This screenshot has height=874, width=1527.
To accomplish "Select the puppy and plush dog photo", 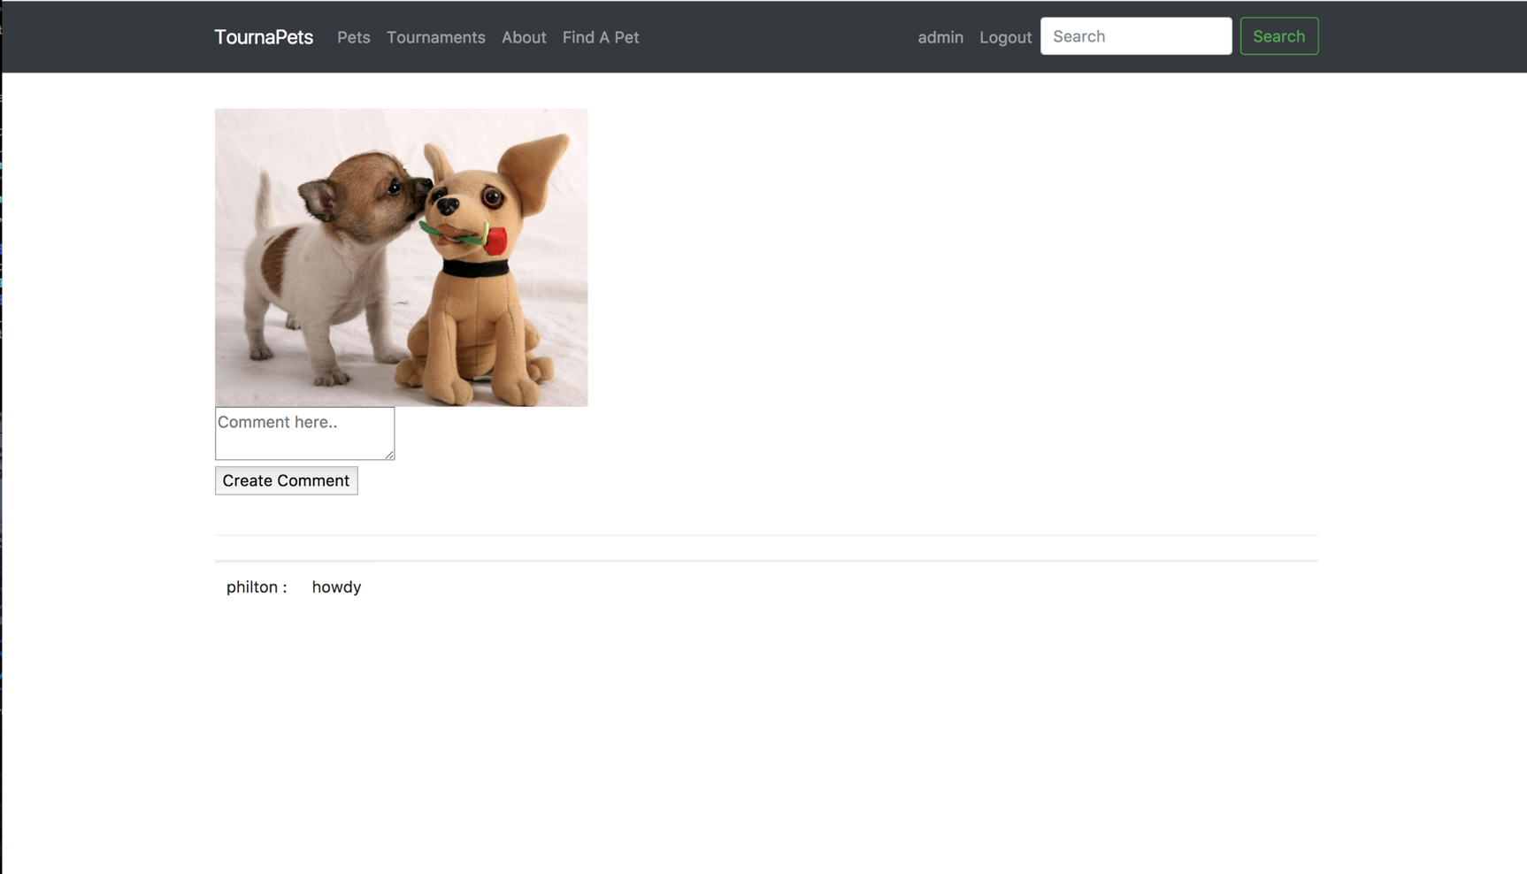I will 401,257.
